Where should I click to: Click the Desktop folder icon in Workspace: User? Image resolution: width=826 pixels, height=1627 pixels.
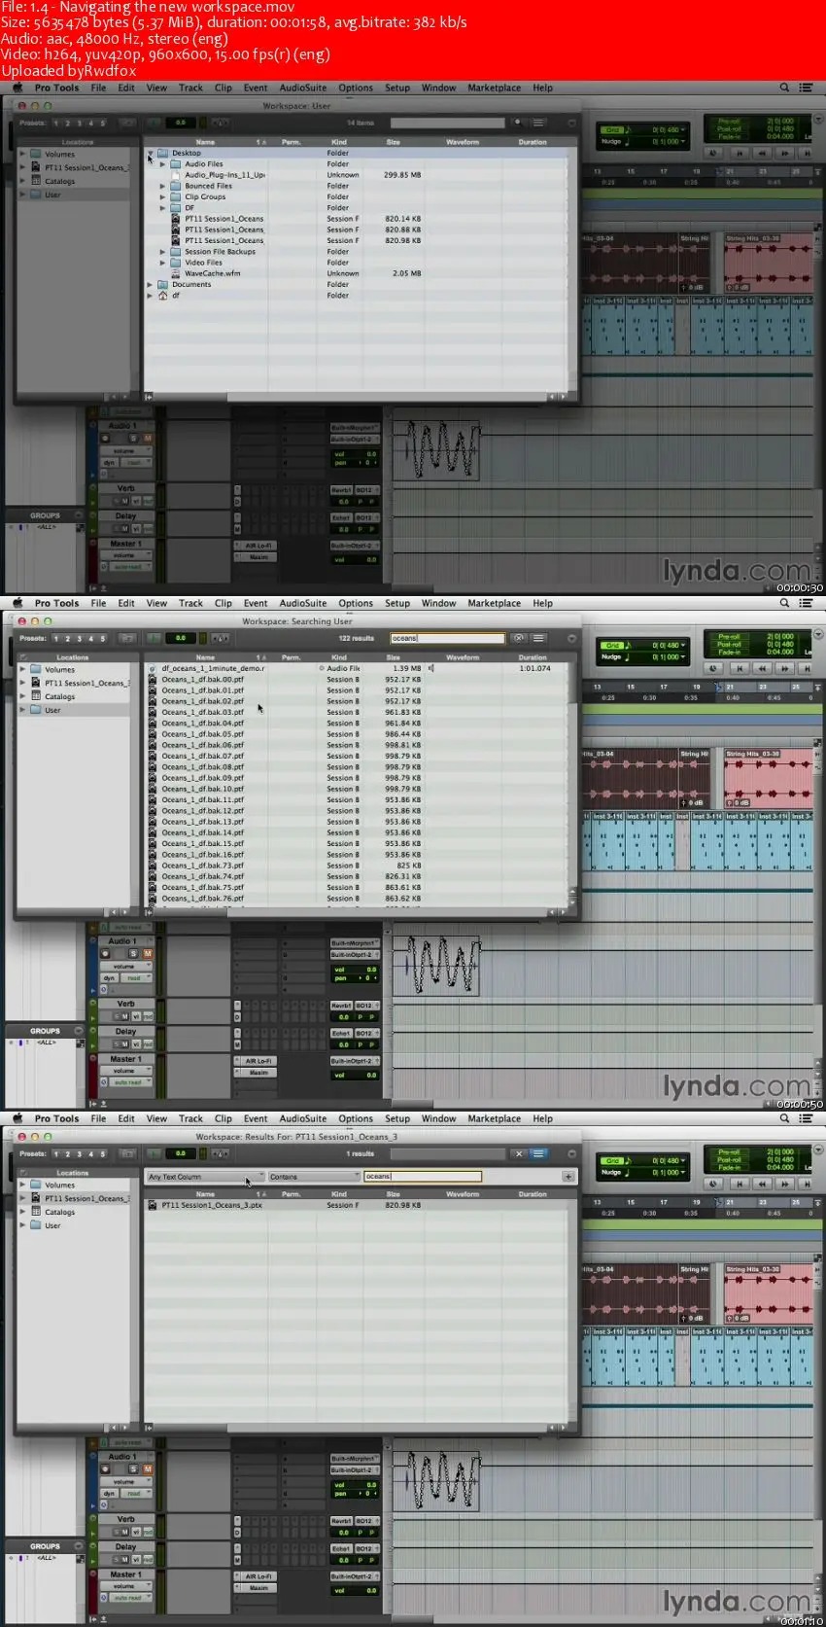click(x=163, y=153)
